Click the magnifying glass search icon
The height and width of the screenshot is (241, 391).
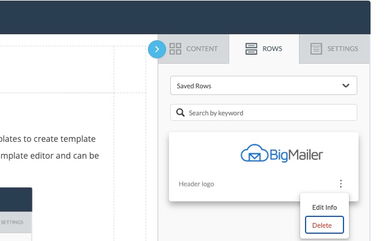point(180,112)
